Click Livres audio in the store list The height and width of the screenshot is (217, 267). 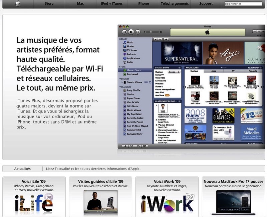[x=161, y=81]
